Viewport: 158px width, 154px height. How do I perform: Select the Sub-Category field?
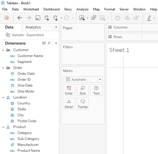(28, 139)
